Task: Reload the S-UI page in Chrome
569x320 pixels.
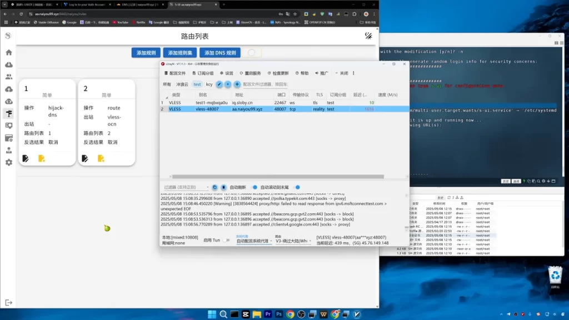Action: (21, 14)
